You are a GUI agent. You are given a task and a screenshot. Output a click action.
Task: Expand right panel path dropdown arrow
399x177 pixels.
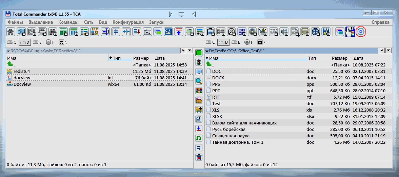(207, 51)
